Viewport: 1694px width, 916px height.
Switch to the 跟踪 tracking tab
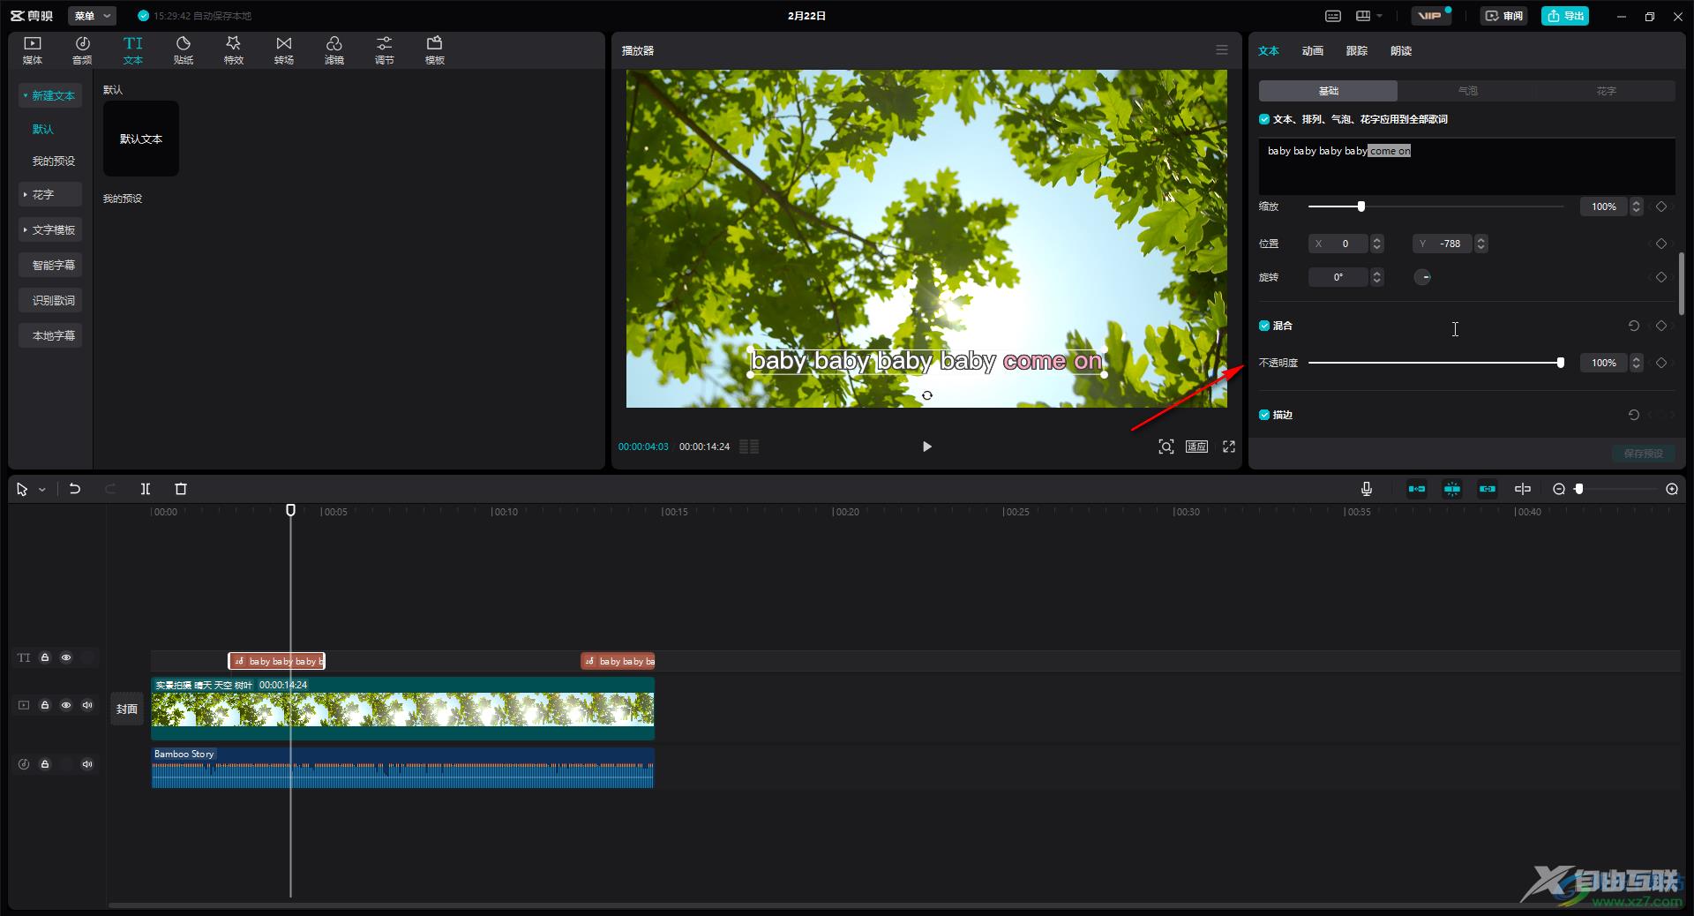[x=1356, y=51]
